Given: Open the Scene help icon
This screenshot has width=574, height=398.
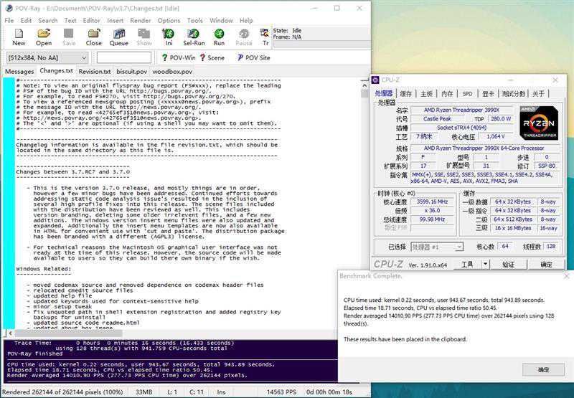Looking at the screenshot, I should pyautogui.click(x=212, y=57).
